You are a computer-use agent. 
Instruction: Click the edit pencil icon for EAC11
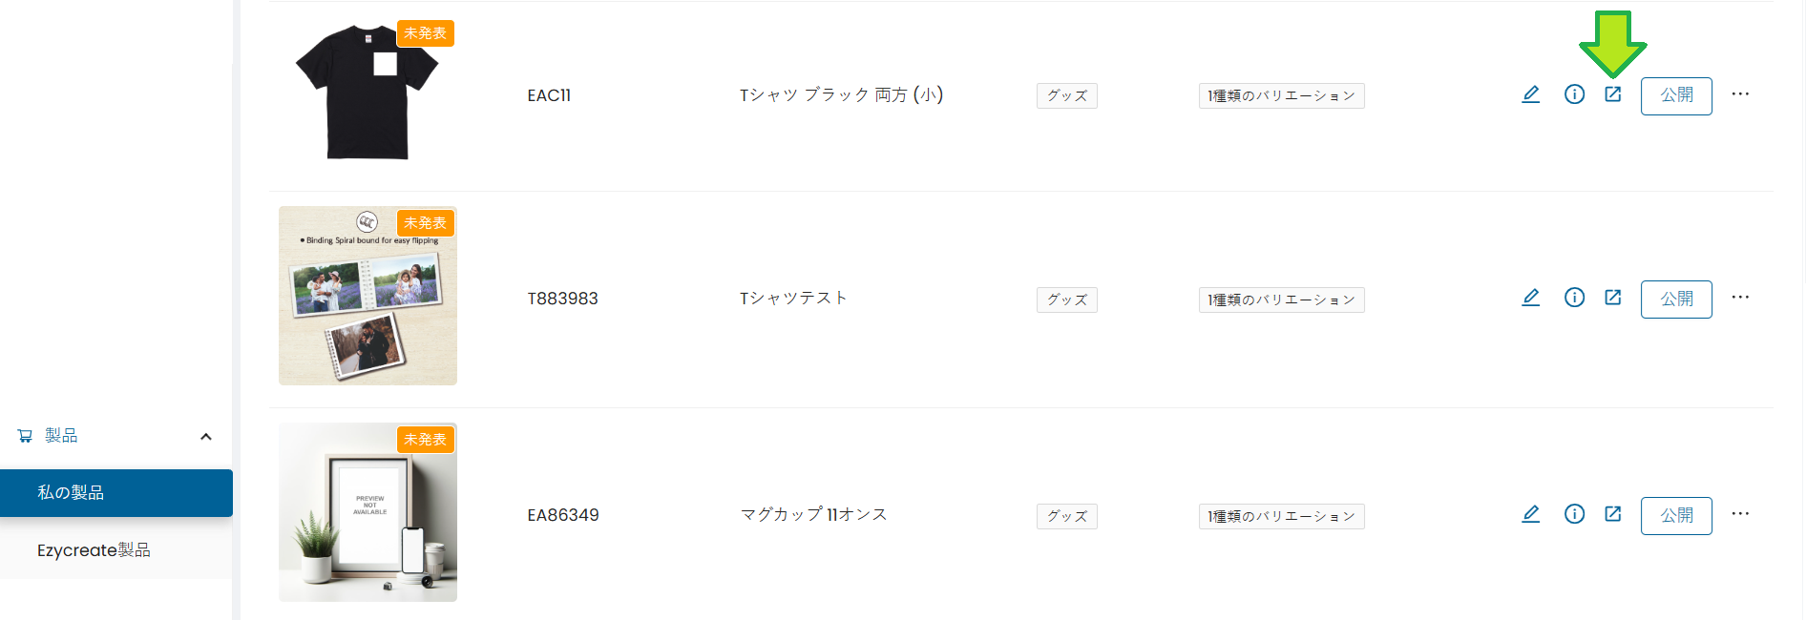[x=1530, y=94]
